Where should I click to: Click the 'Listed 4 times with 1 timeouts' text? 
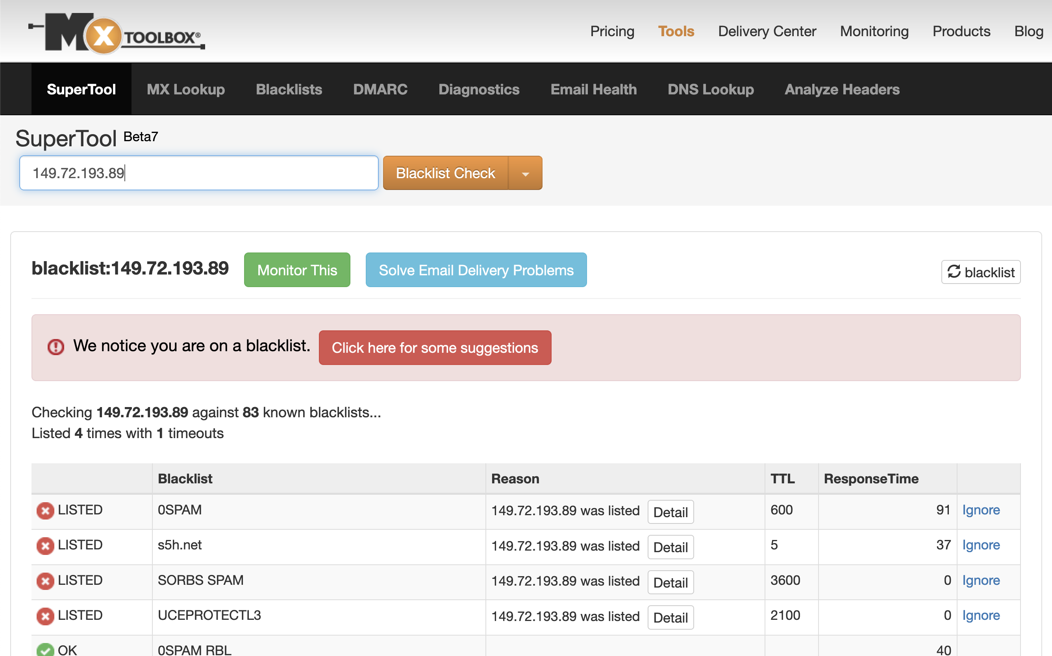[127, 433]
